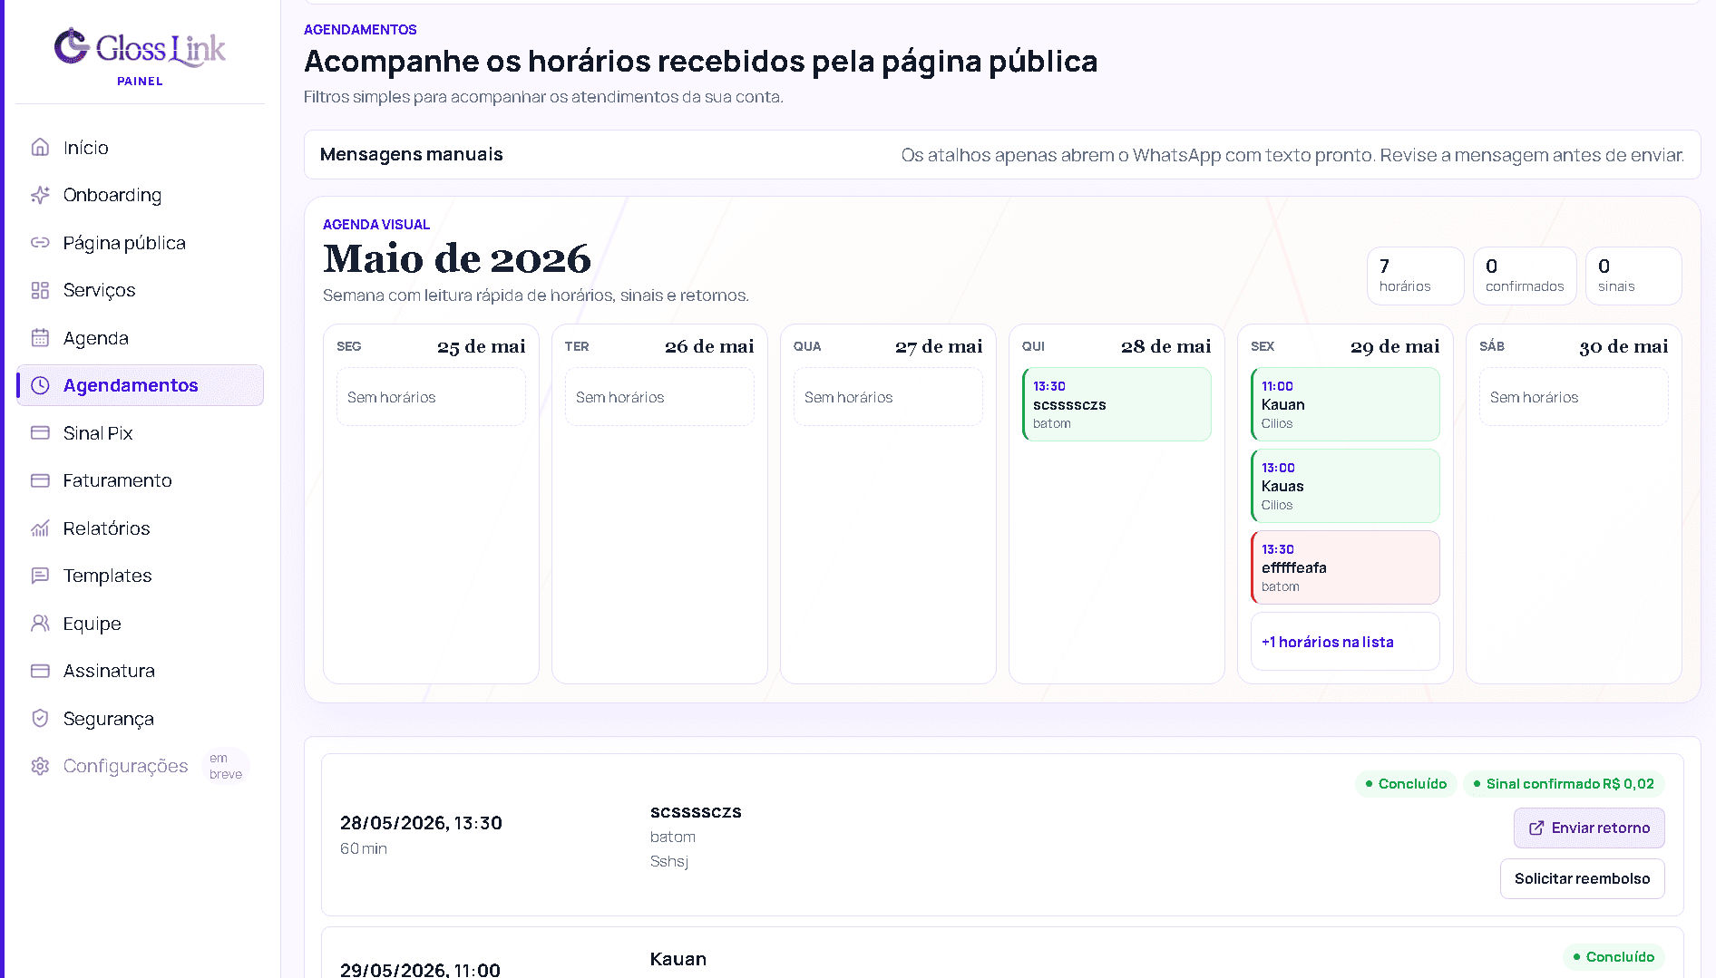Click the Equipe people icon
This screenshot has height=978, width=1716.
[40, 624]
